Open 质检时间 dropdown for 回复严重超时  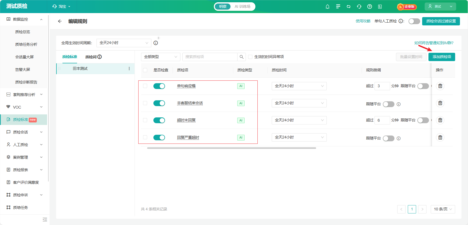(x=299, y=137)
